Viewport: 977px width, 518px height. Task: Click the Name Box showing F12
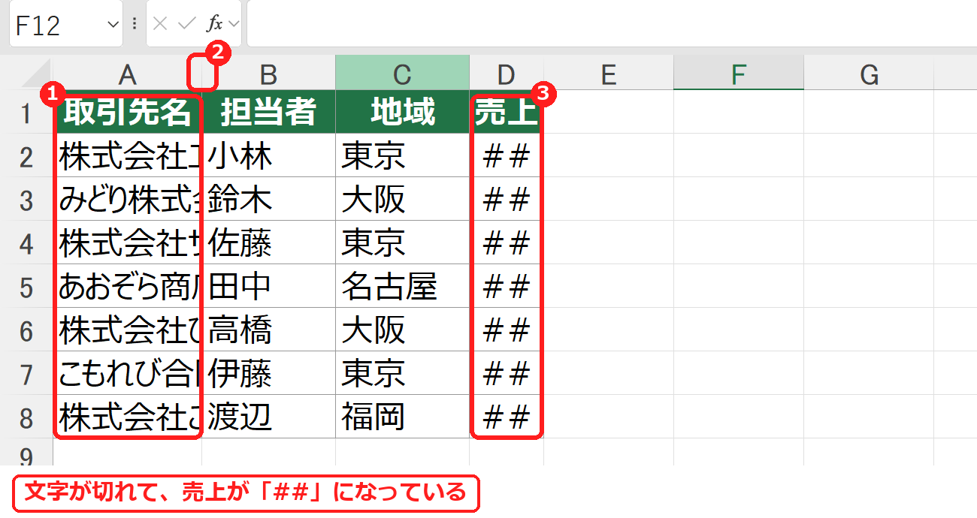tap(66, 24)
